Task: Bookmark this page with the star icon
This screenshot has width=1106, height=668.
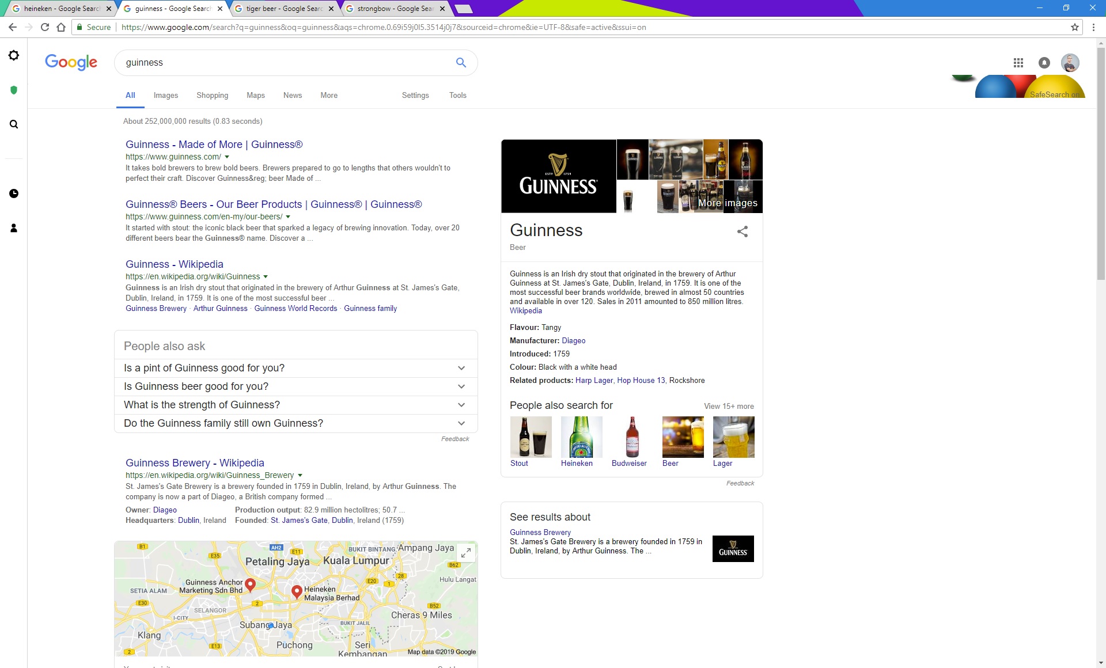Action: pyautogui.click(x=1075, y=27)
